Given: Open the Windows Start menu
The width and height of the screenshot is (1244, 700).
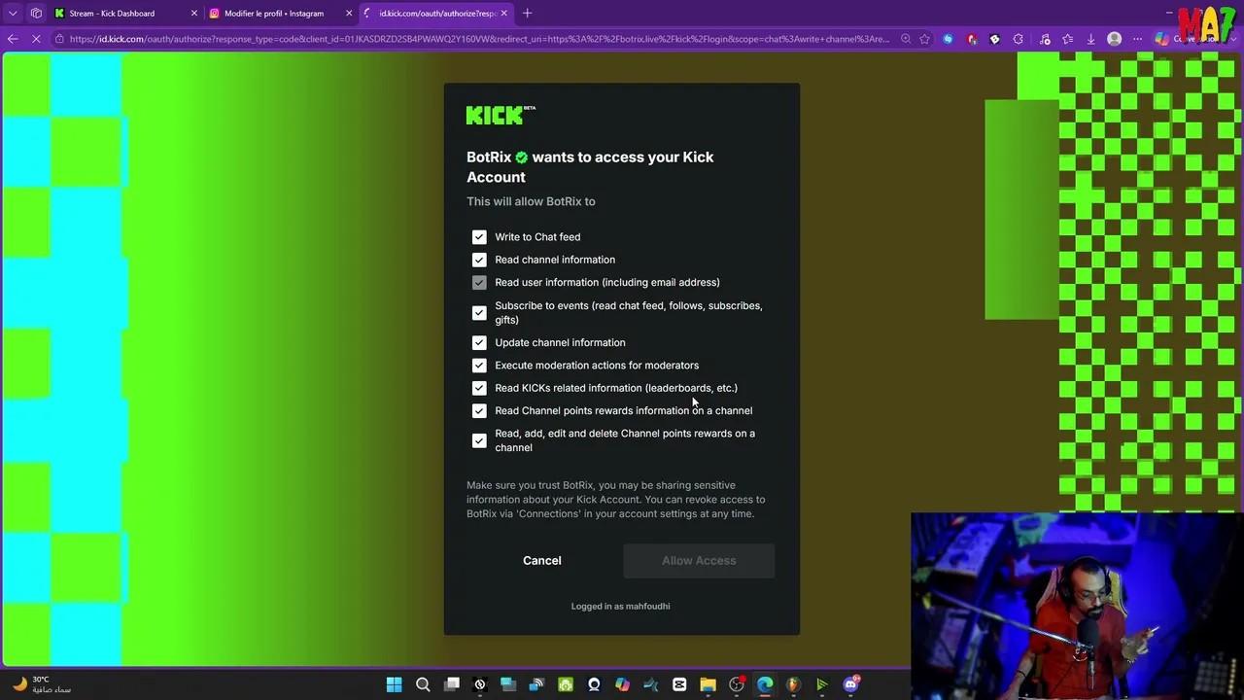Looking at the screenshot, I should [x=394, y=684].
